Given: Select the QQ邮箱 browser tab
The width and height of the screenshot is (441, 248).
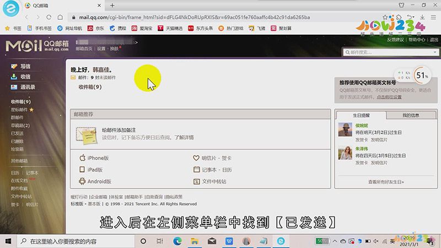Looking at the screenshot, I should pyautogui.click(x=63, y=6).
